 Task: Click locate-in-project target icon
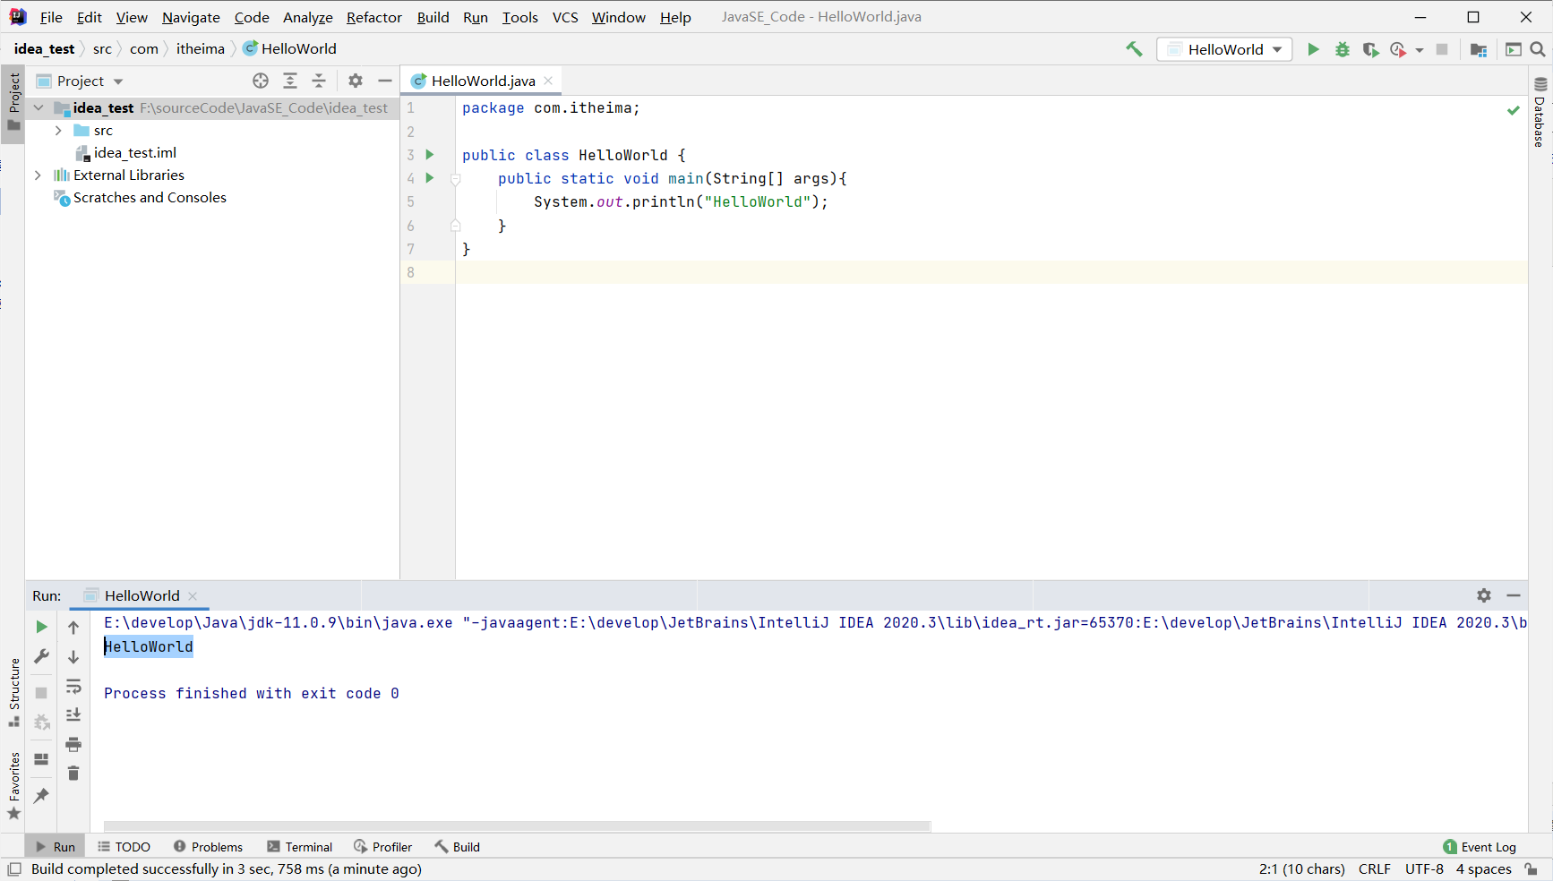tap(261, 81)
